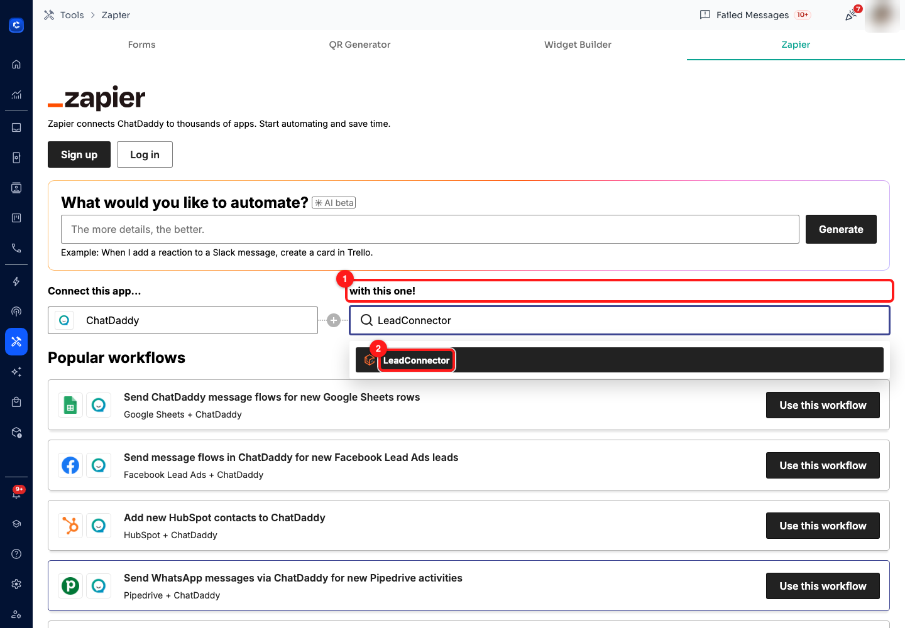Click the Zapier logo

97,97
